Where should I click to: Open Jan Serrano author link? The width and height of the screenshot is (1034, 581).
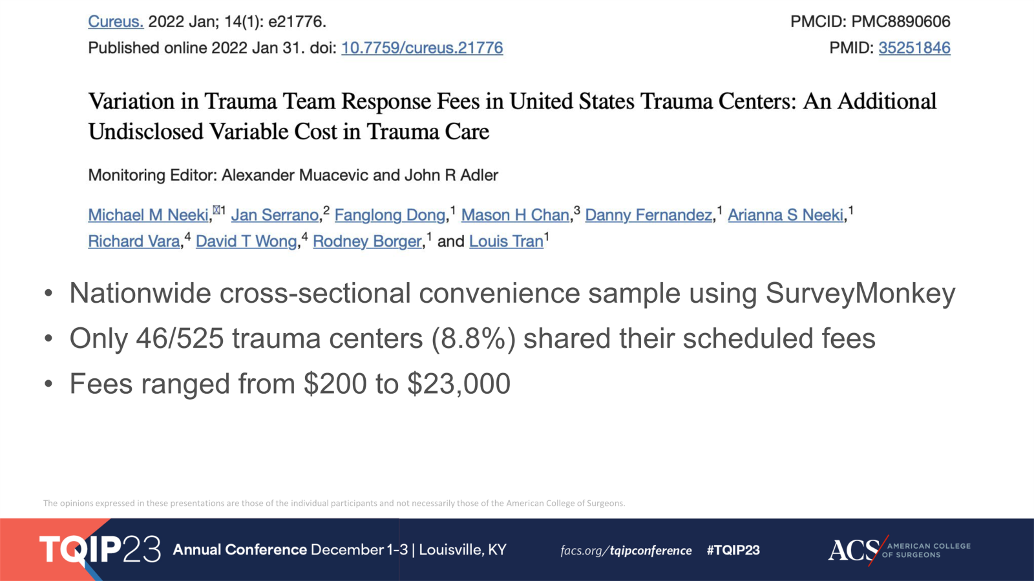pyautogui.click(x=275, y=215)
